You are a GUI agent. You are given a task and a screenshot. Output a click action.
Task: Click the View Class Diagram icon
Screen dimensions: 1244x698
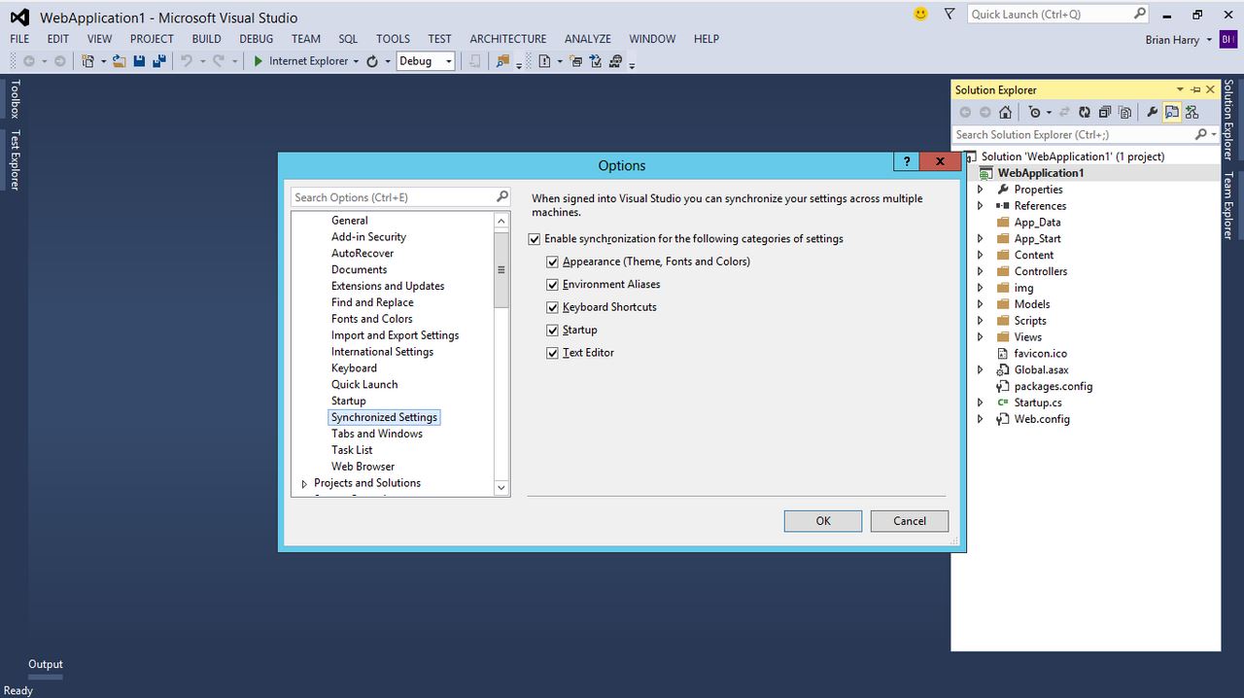pyautogui.click(x=1192, y=113)
